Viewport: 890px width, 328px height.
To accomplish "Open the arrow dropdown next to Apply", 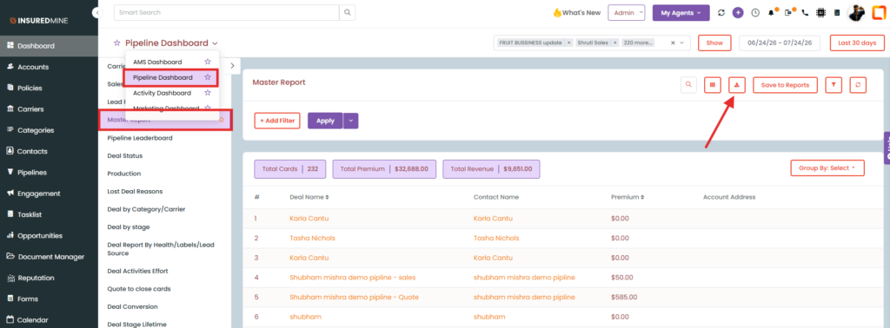I will coord(351,121).
